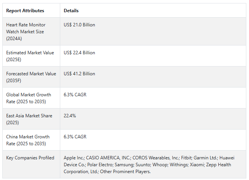Click the Details column header
This screenshot has width=249, height=180.
click(x=71, y=11)
